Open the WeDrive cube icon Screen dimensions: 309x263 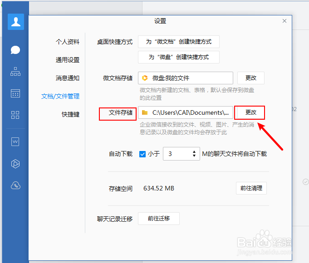coord(15,164)
